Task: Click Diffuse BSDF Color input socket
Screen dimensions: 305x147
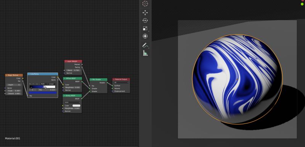Action: (63, 85)
